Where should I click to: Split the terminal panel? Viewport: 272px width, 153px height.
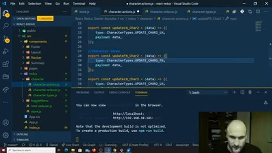coord(242,92)
